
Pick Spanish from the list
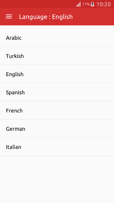(x=57, y=92)
